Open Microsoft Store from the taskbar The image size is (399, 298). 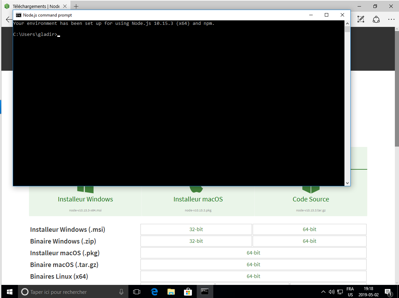[188, 292]
